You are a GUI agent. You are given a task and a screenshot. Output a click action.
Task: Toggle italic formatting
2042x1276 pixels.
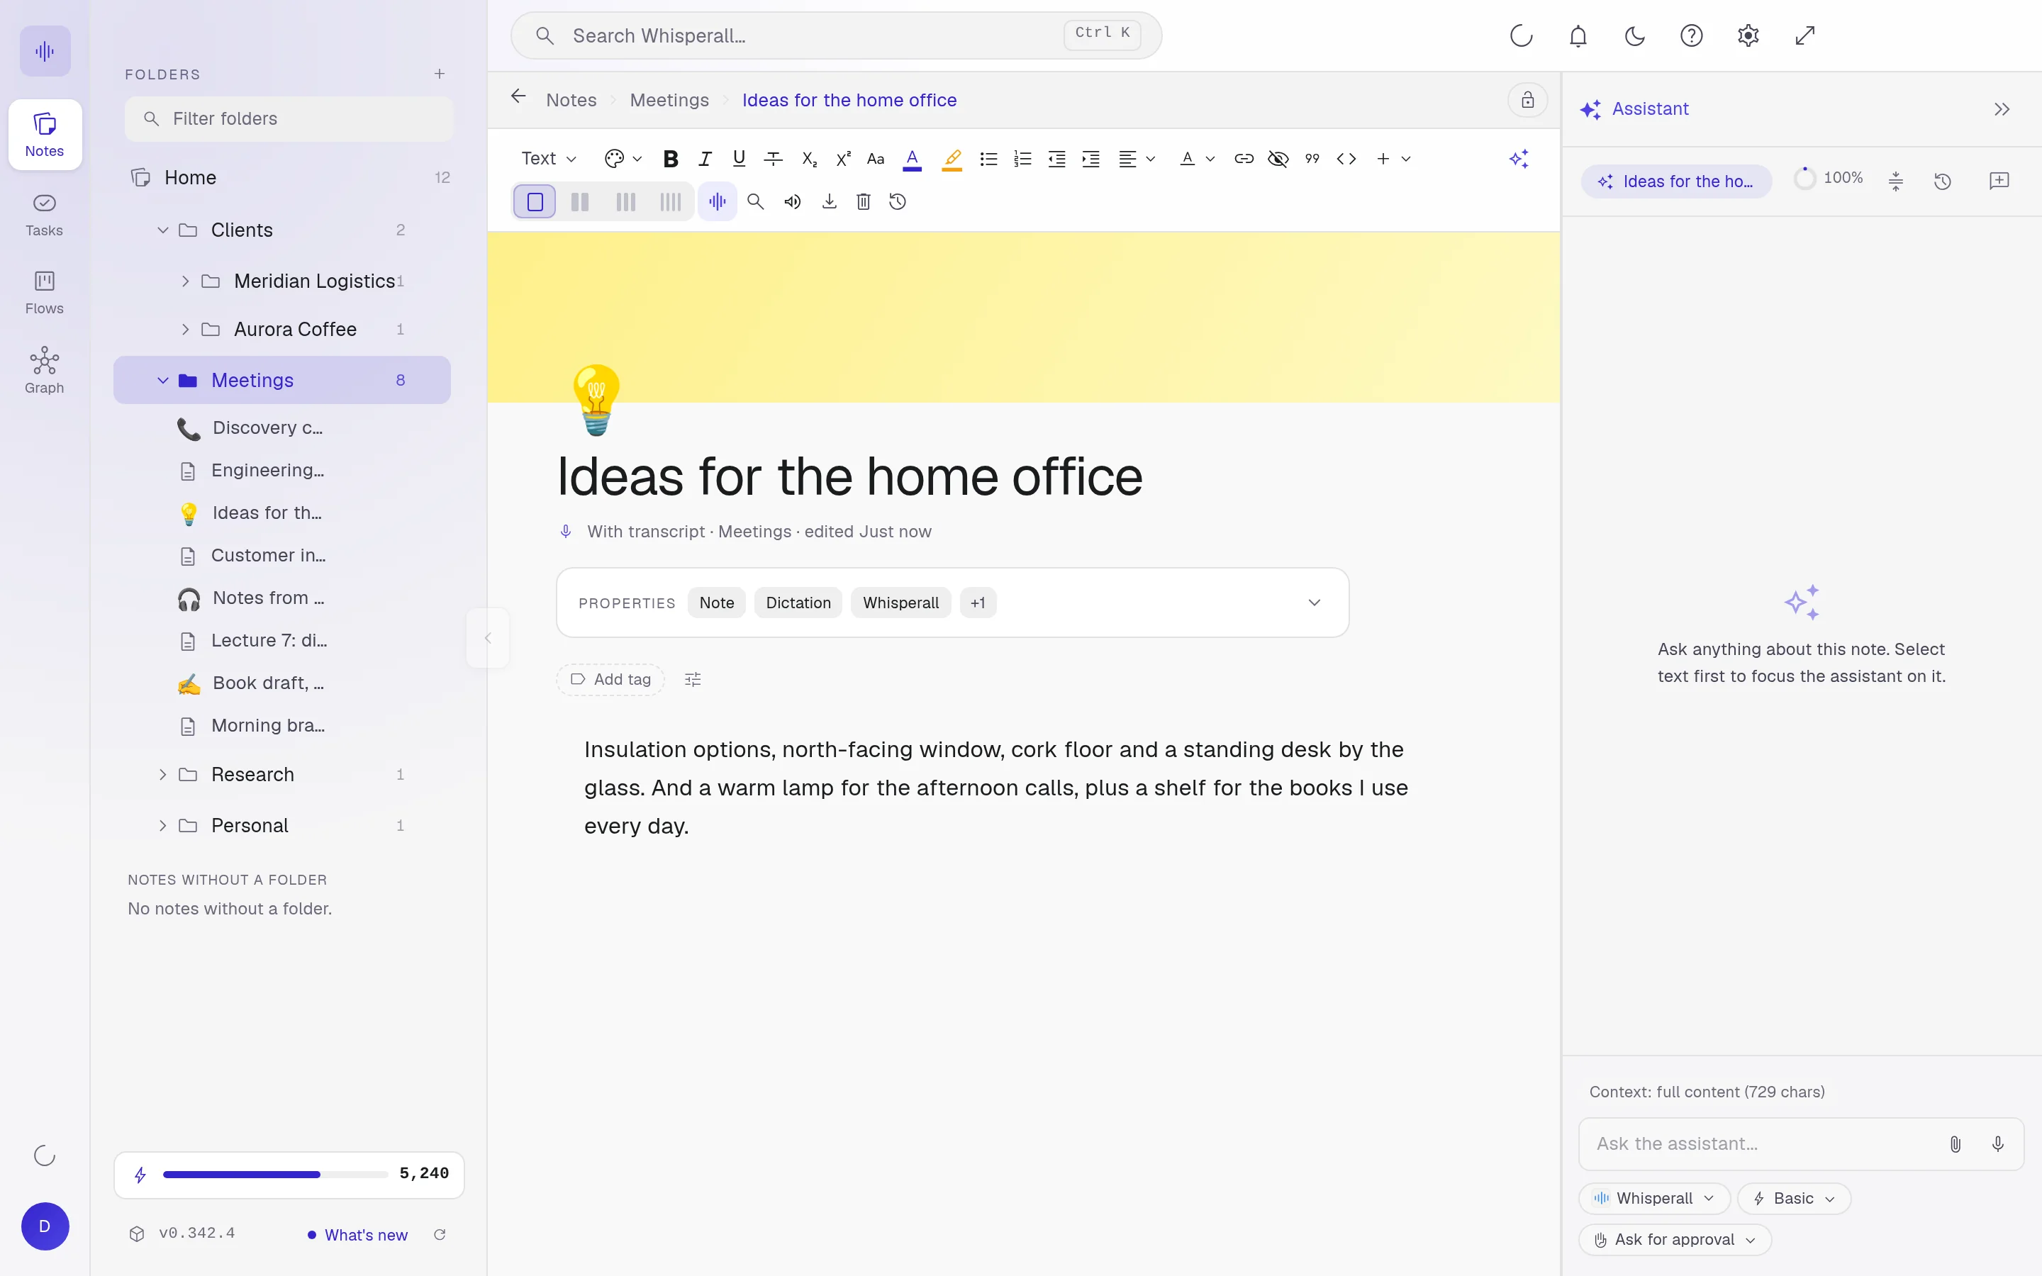pos(705,159)
